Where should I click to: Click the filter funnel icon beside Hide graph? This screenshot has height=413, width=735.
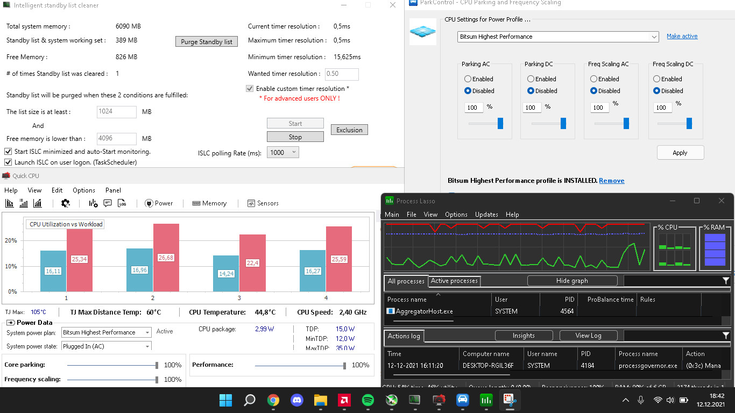coord(726,281)
